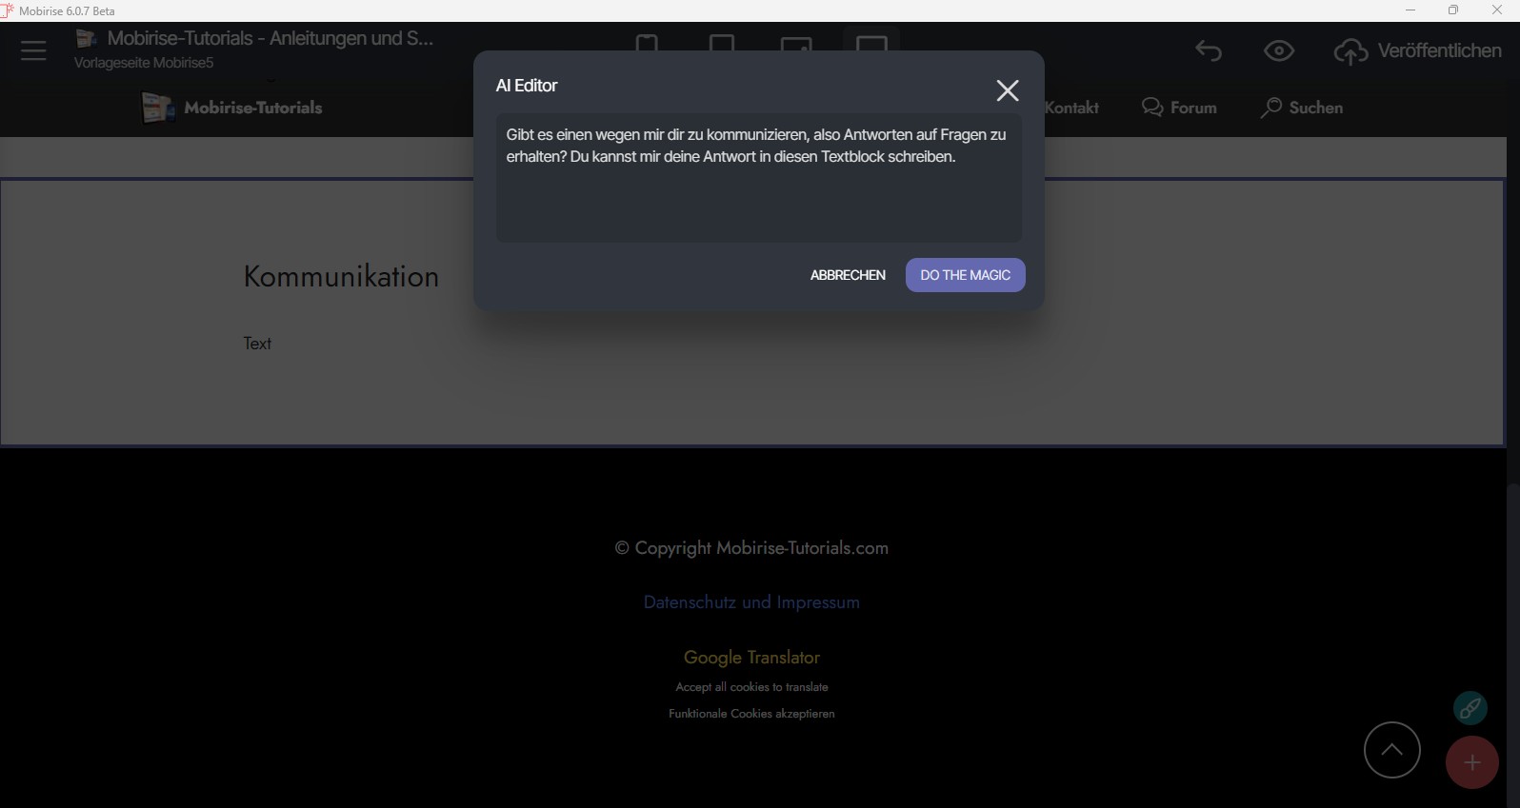Open the hamburger main menu
The image size is (1520, 808).
pyautogui.click(x=33, y=50)
